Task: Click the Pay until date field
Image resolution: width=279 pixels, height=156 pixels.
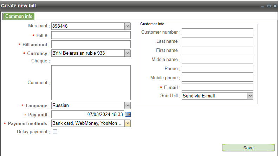Action: 87,114
